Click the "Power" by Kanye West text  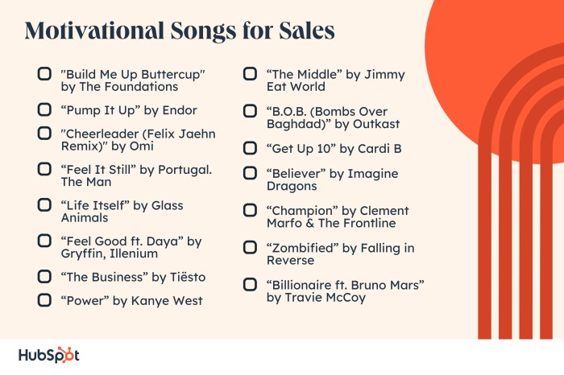click(132, 301)
